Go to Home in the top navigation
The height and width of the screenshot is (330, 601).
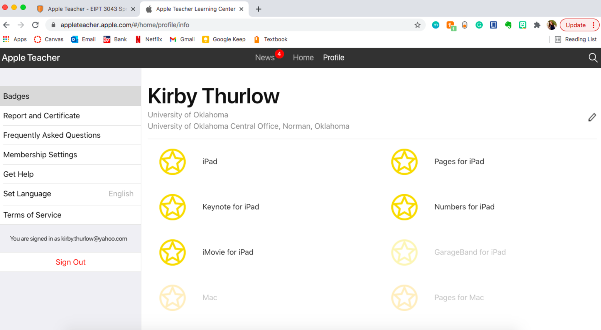tap(303, 58)
